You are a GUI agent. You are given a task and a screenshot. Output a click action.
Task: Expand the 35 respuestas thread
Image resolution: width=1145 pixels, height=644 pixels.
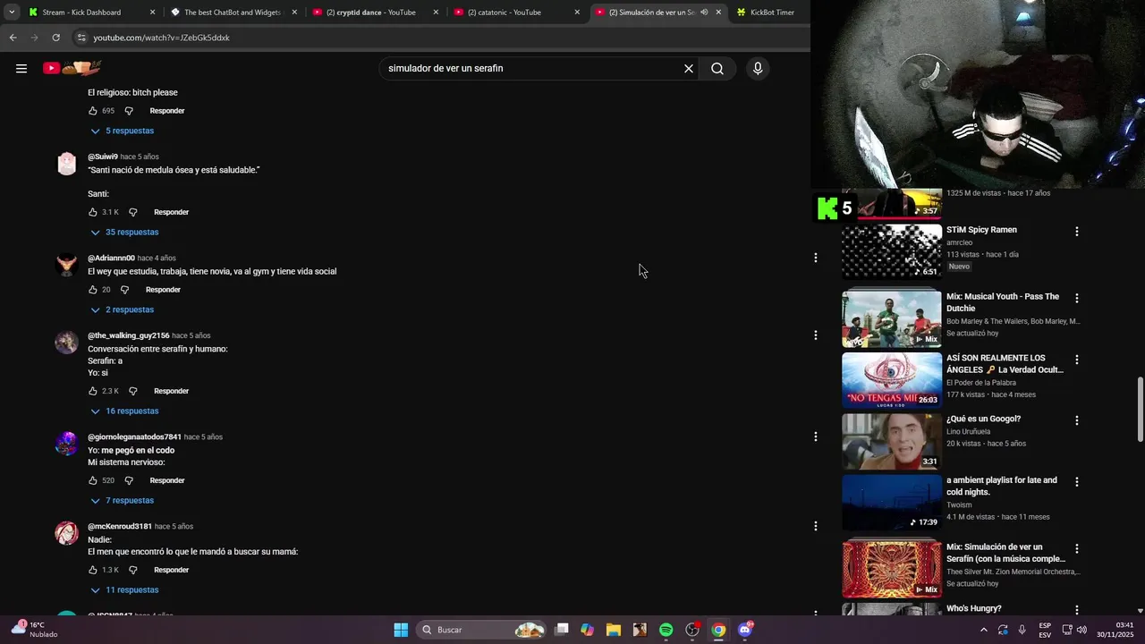pyautogui.click(x=124, y=232)
